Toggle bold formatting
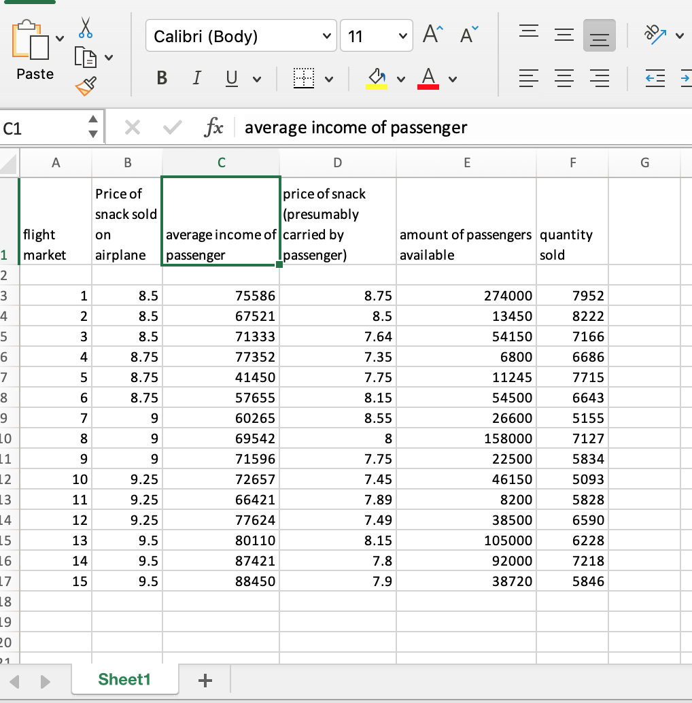 coord(161,78)
